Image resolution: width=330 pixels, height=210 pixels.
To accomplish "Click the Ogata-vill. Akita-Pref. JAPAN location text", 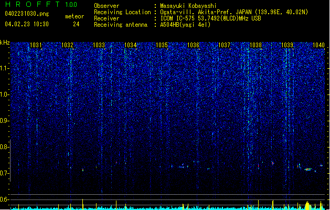I will click(x=234, y=12).
